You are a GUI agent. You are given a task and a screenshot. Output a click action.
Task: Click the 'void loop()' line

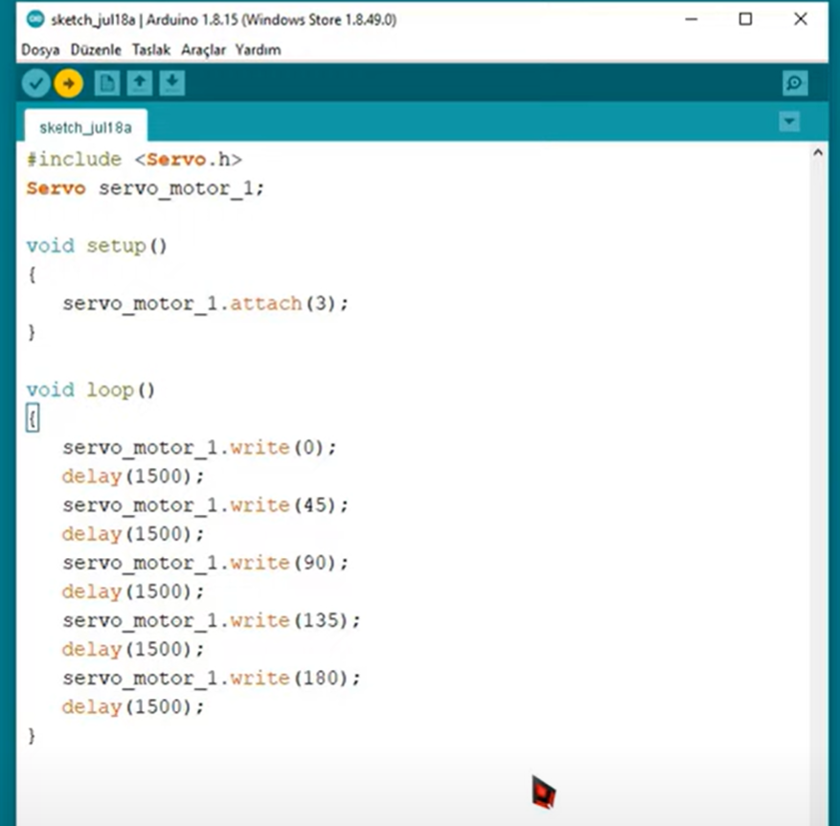click(x=91, y=390)
